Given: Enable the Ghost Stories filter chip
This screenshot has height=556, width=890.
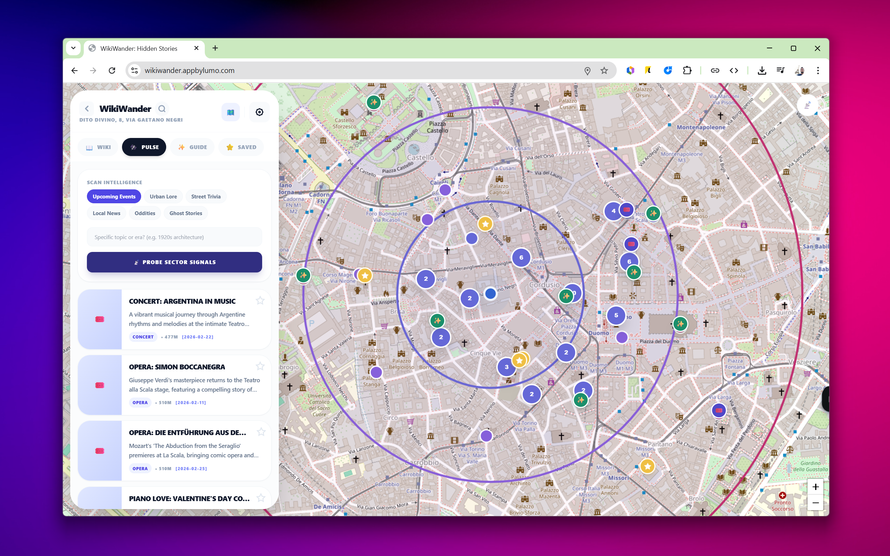Looking at the screenshot, I should coord(186,213).
